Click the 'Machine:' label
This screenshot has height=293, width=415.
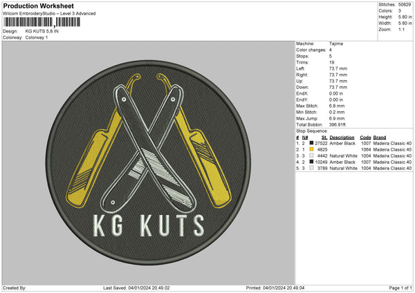305,44
